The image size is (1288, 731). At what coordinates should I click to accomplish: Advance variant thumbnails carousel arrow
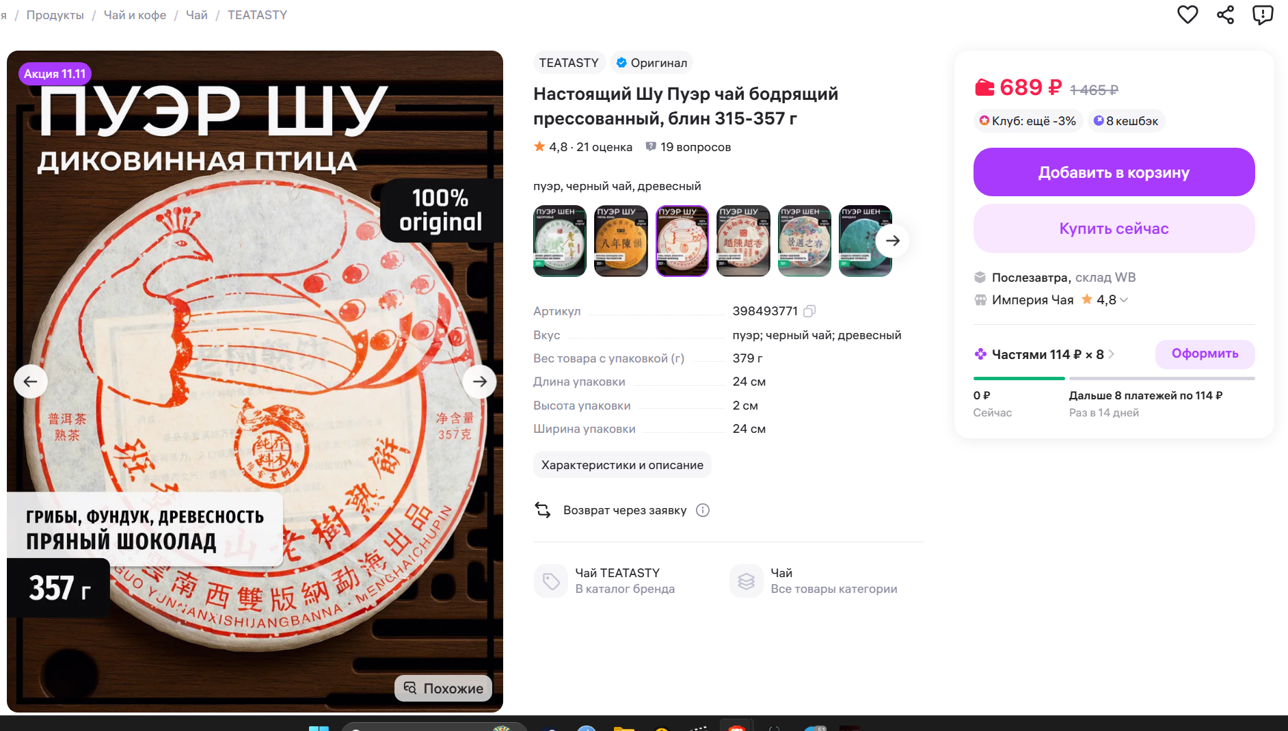[x=893, y=241]
